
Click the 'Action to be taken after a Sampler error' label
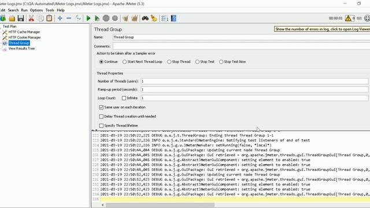coord(126,54)
